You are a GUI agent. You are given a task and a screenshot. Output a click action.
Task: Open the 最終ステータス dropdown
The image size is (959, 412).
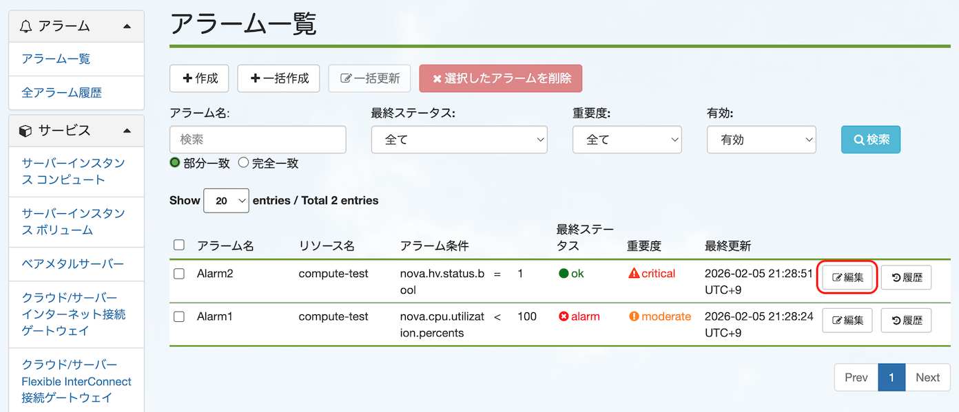click(x=459, y=139)
